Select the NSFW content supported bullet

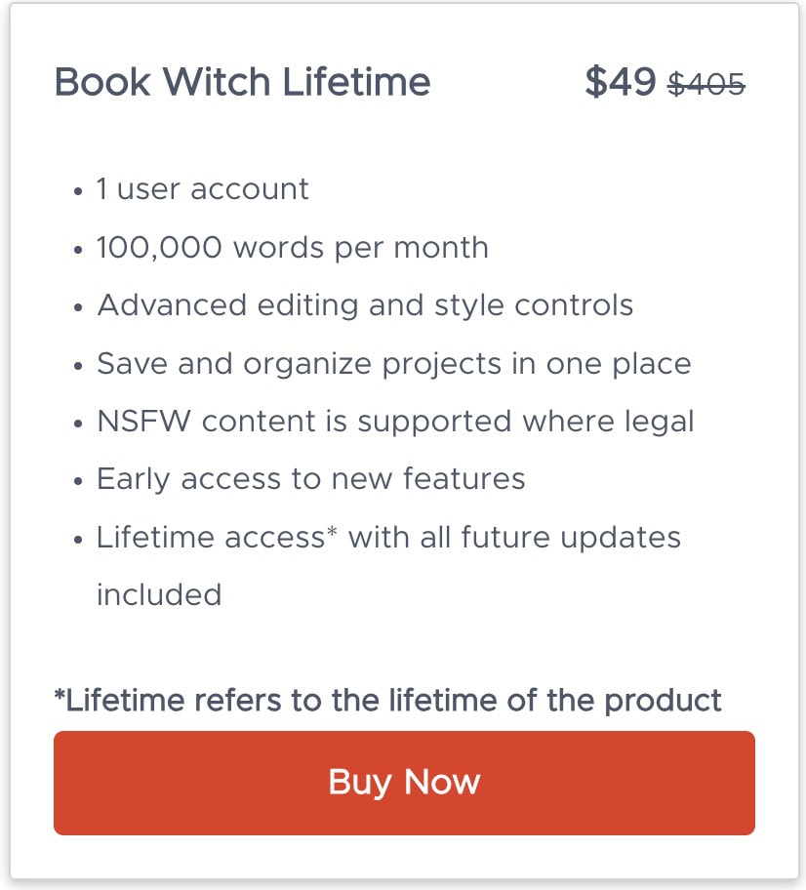pos(394,421)
